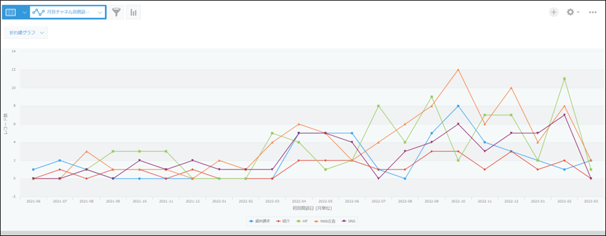Open the bar chart aggregate icon

pos(133,12)
